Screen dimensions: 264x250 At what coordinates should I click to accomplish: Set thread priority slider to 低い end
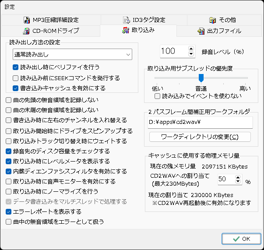(x=157, y=78)
